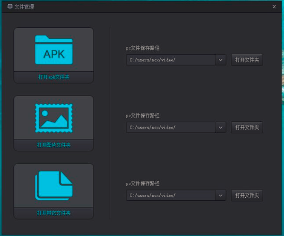Click the window icon beside 文件管理 title
The height and width of the screenshot is (236, 284).
click(x=10, y=7)
